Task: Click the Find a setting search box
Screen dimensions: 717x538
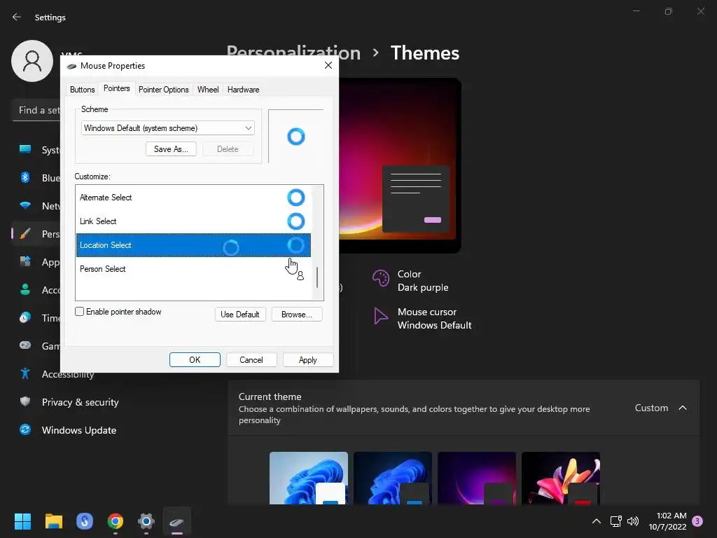Action: coord(36,110)
